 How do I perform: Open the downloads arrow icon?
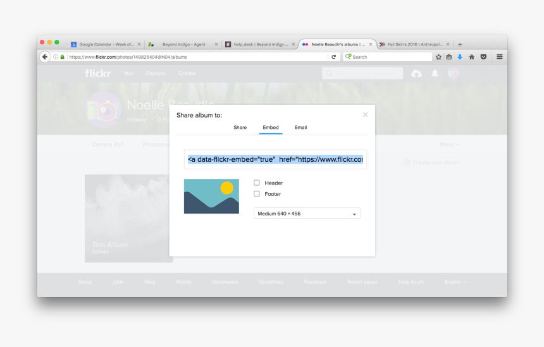pos(460,57)
